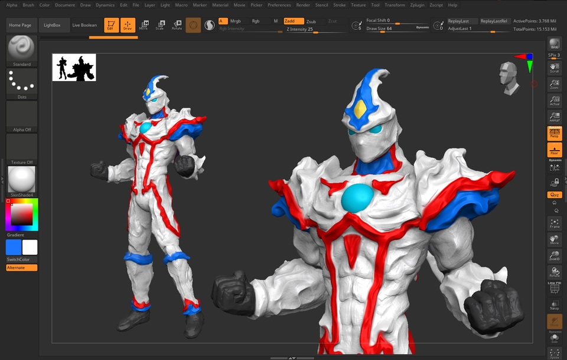Select the Edit mode button
567x360 pixels.
110,25
